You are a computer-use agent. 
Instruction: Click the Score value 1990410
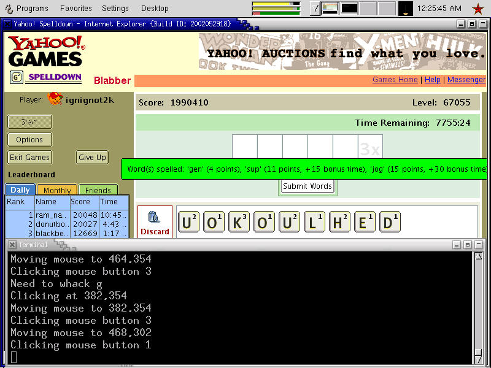tap(190, 102)
